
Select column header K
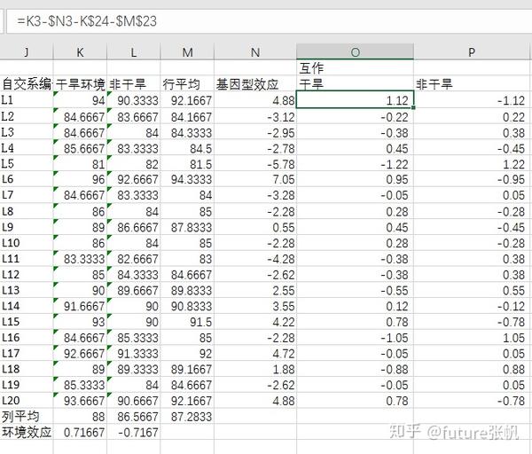coord(80,52)
